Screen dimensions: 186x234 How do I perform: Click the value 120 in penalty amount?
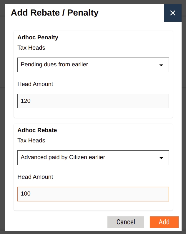pyautogui.click(x=26, y=101)
